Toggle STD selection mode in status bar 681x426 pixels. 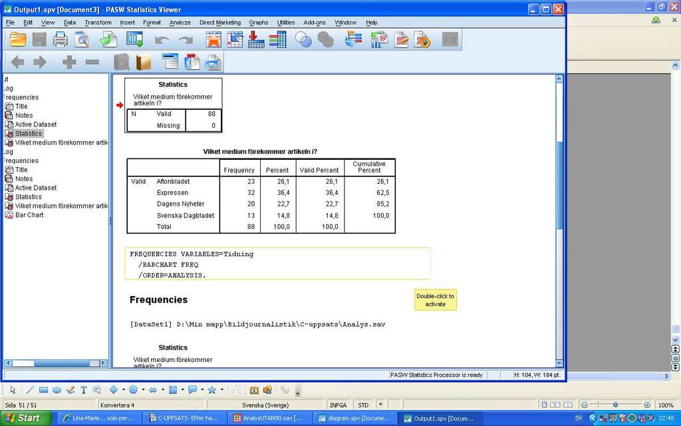pos(363,405)
